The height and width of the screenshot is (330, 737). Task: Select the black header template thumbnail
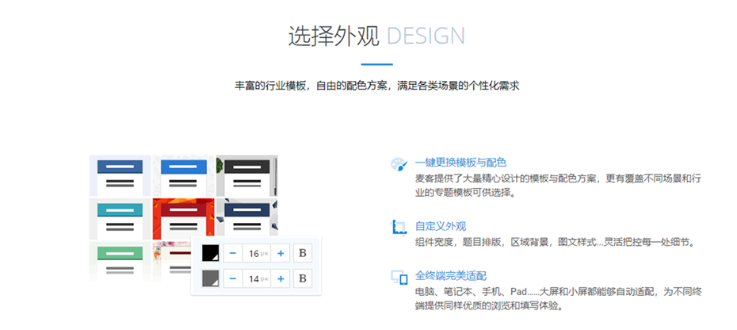(x=246, y=175)
